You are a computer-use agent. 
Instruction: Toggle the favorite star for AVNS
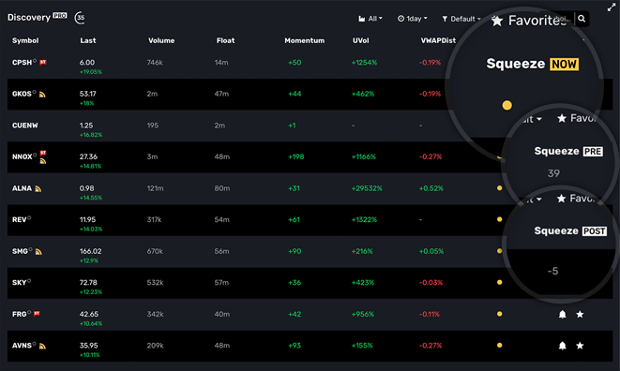(x=580, y=346)
